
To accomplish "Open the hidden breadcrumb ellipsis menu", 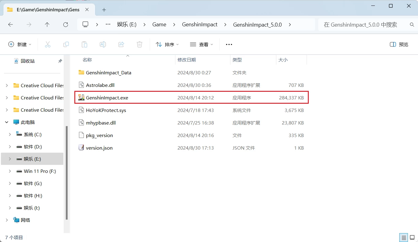I will tap(108, 24).
